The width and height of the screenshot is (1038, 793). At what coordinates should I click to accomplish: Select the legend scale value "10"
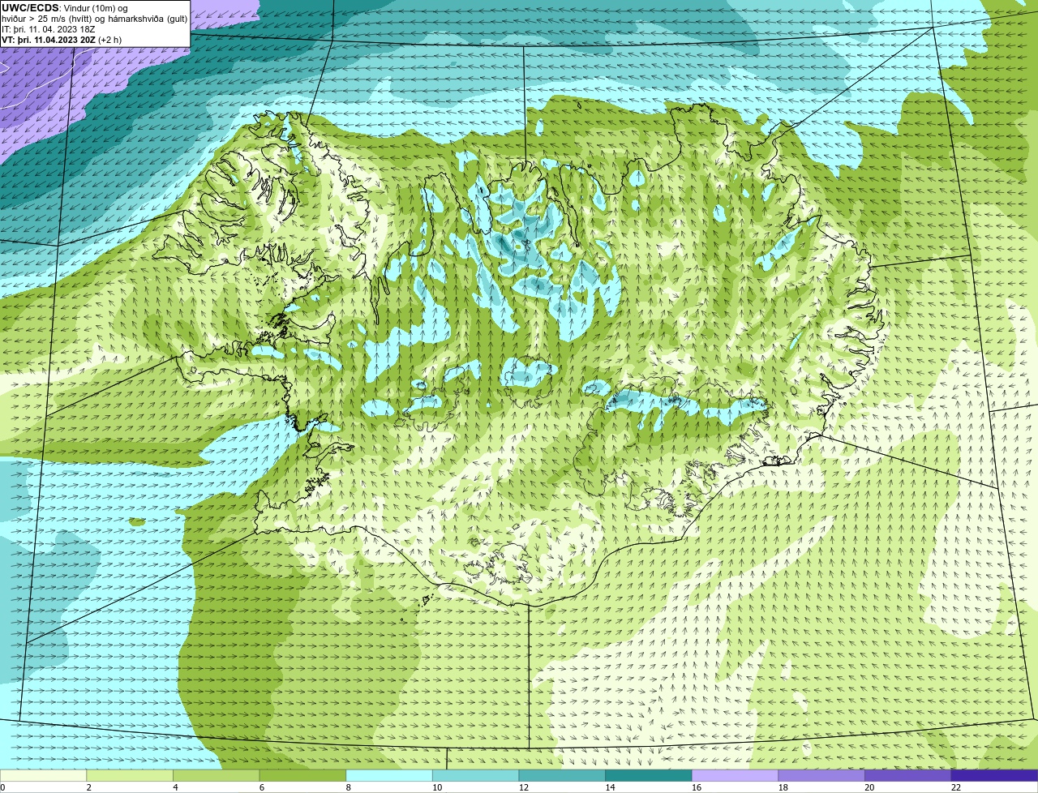(x=437, y=787)
